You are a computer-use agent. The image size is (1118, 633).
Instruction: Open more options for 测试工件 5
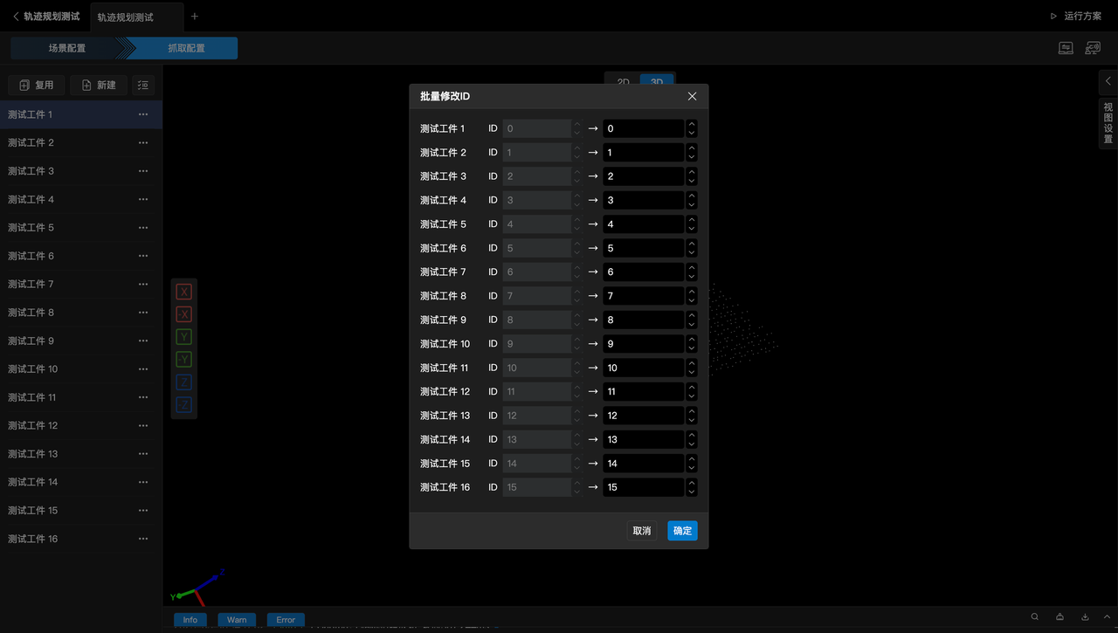pyautogui.click(x=143, y=227)
